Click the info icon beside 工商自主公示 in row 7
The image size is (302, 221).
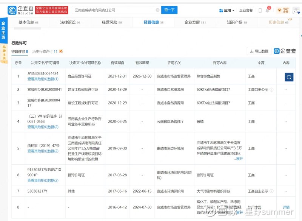pyautogui.click(x=271, y=191)
